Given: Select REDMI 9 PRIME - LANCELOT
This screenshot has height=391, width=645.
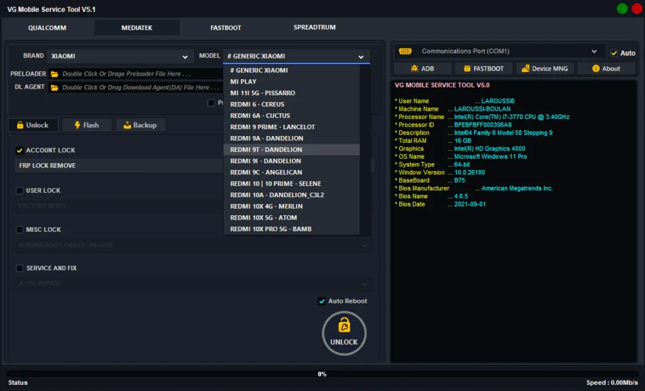Looking at the screenshot, I should pyautogui.click(x=291, y=127).
